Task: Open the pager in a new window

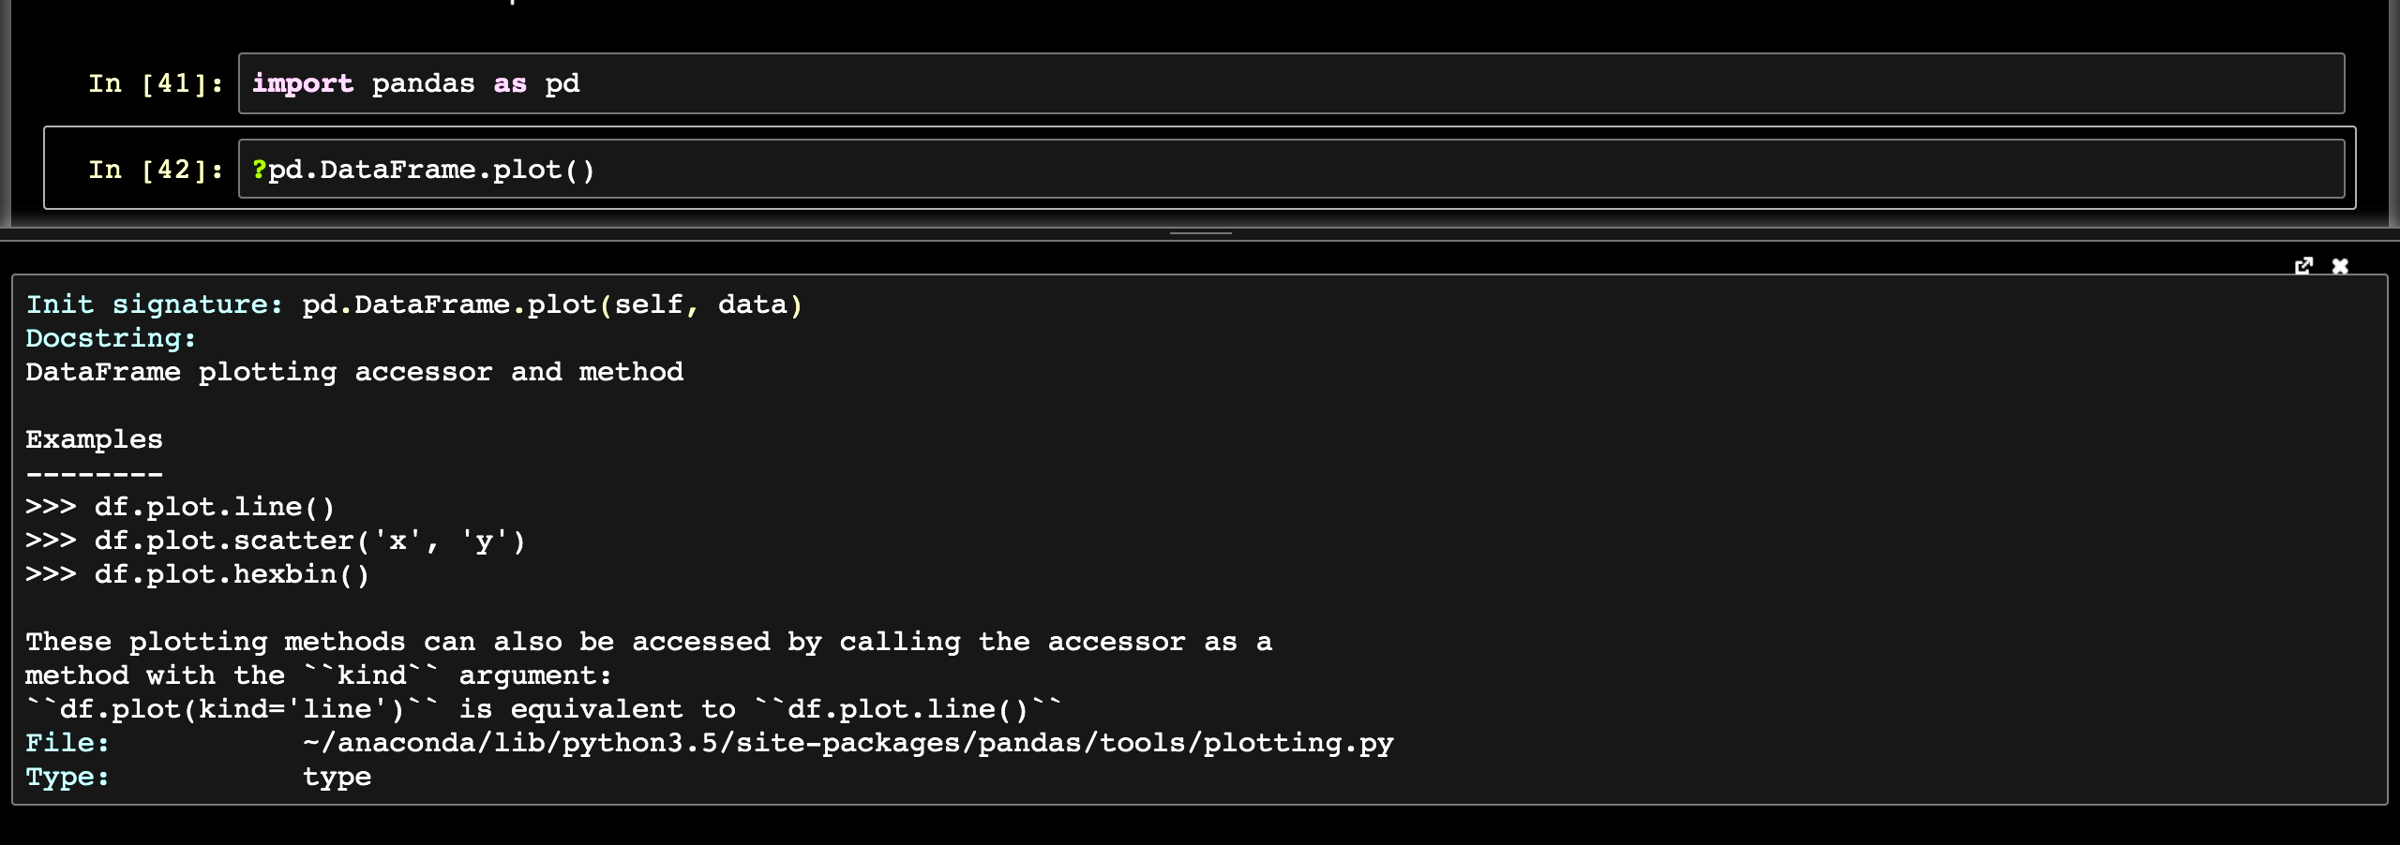Action: (x=2303, y=266)
